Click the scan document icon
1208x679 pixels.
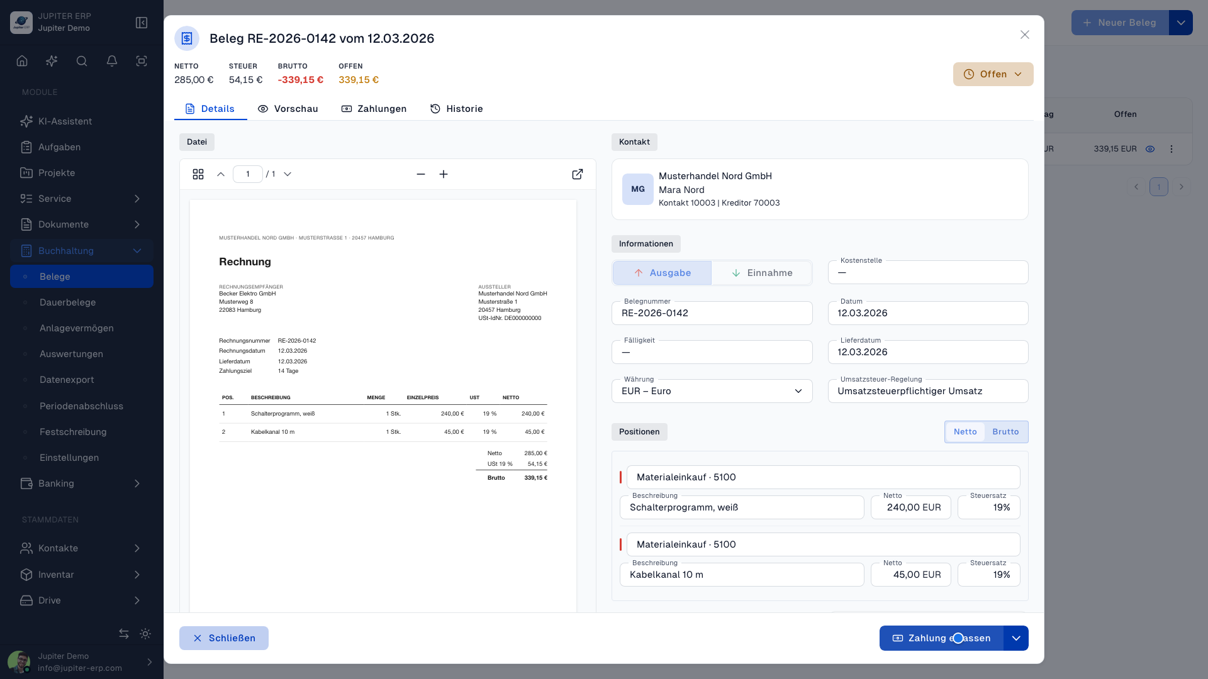point(142,61)
